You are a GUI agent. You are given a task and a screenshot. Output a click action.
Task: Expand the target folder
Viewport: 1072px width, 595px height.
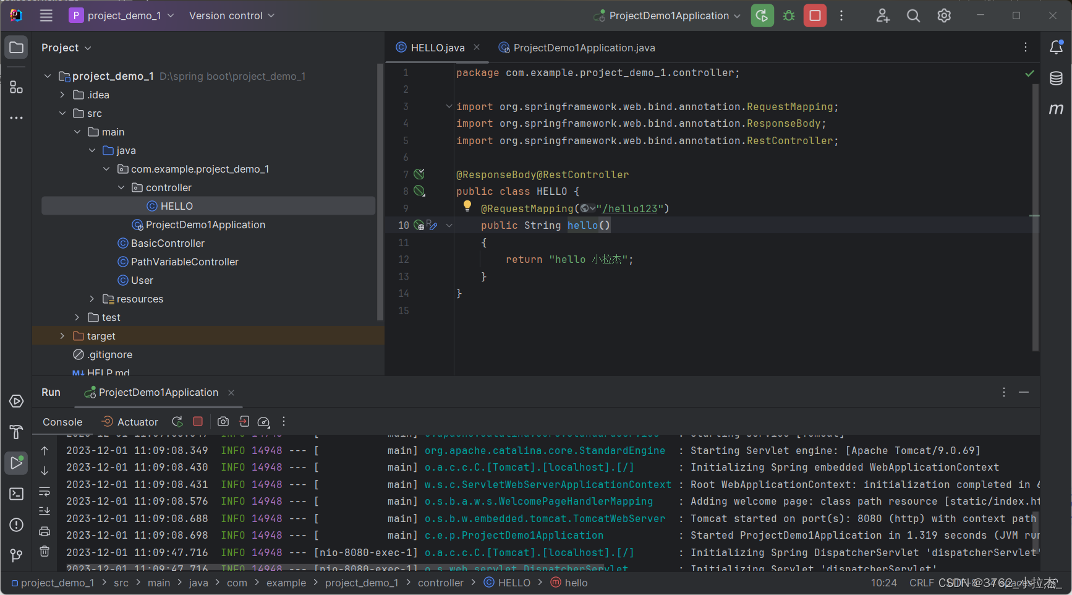pos(62,335)
